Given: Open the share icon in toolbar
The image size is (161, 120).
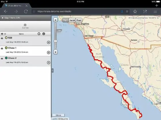Looking at the screenshot, I should point(145,11).
